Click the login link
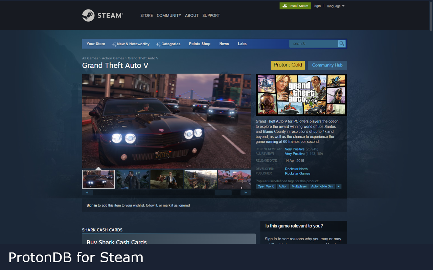This screenshot has width=433, height=270. 317,6
